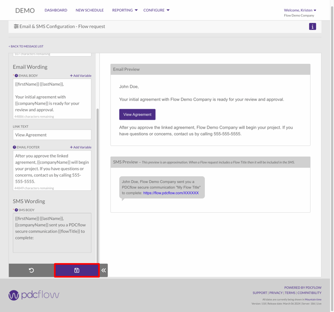The height and width of the screenshot is (312, 334).
Task: Click the purple info icon
Action: tap(313, 26)
